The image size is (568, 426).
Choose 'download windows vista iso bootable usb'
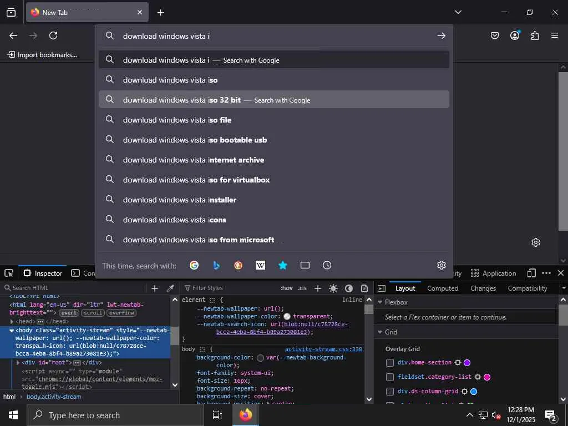(x=274, y=139)
